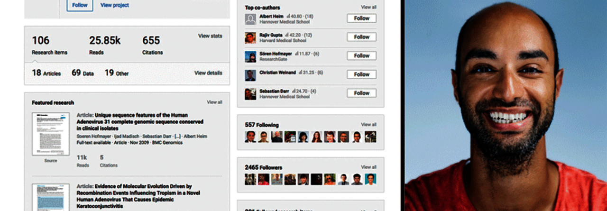Viewport: 607px width, 211px height.
Task: Follow Rajiv Gupta from top co-authors
Action: tap(361, 37)
